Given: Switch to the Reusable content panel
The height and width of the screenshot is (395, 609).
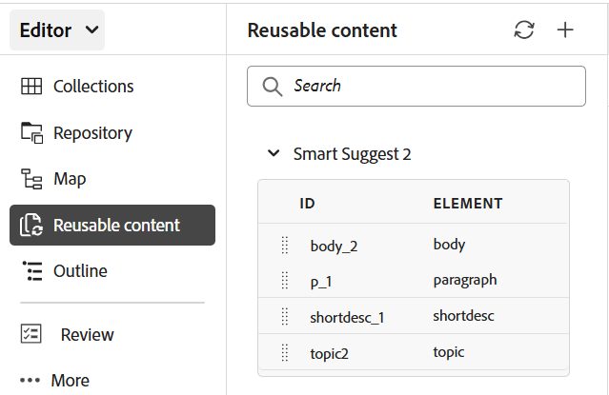Looking at the screenshot, I should click(112, 226).
